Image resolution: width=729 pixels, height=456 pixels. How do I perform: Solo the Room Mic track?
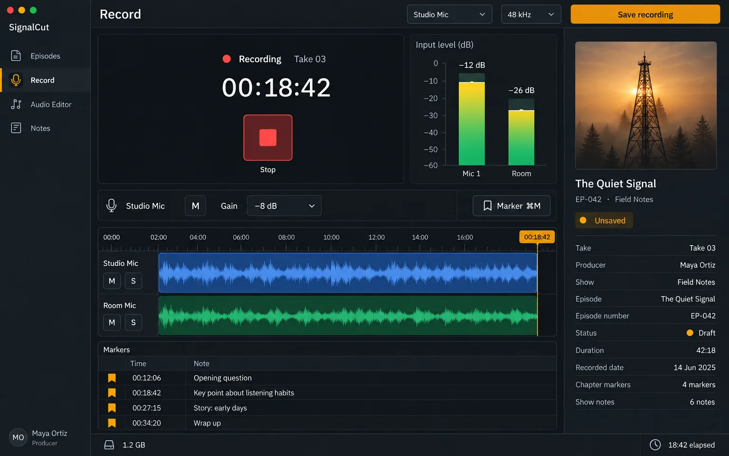point(133,323)
